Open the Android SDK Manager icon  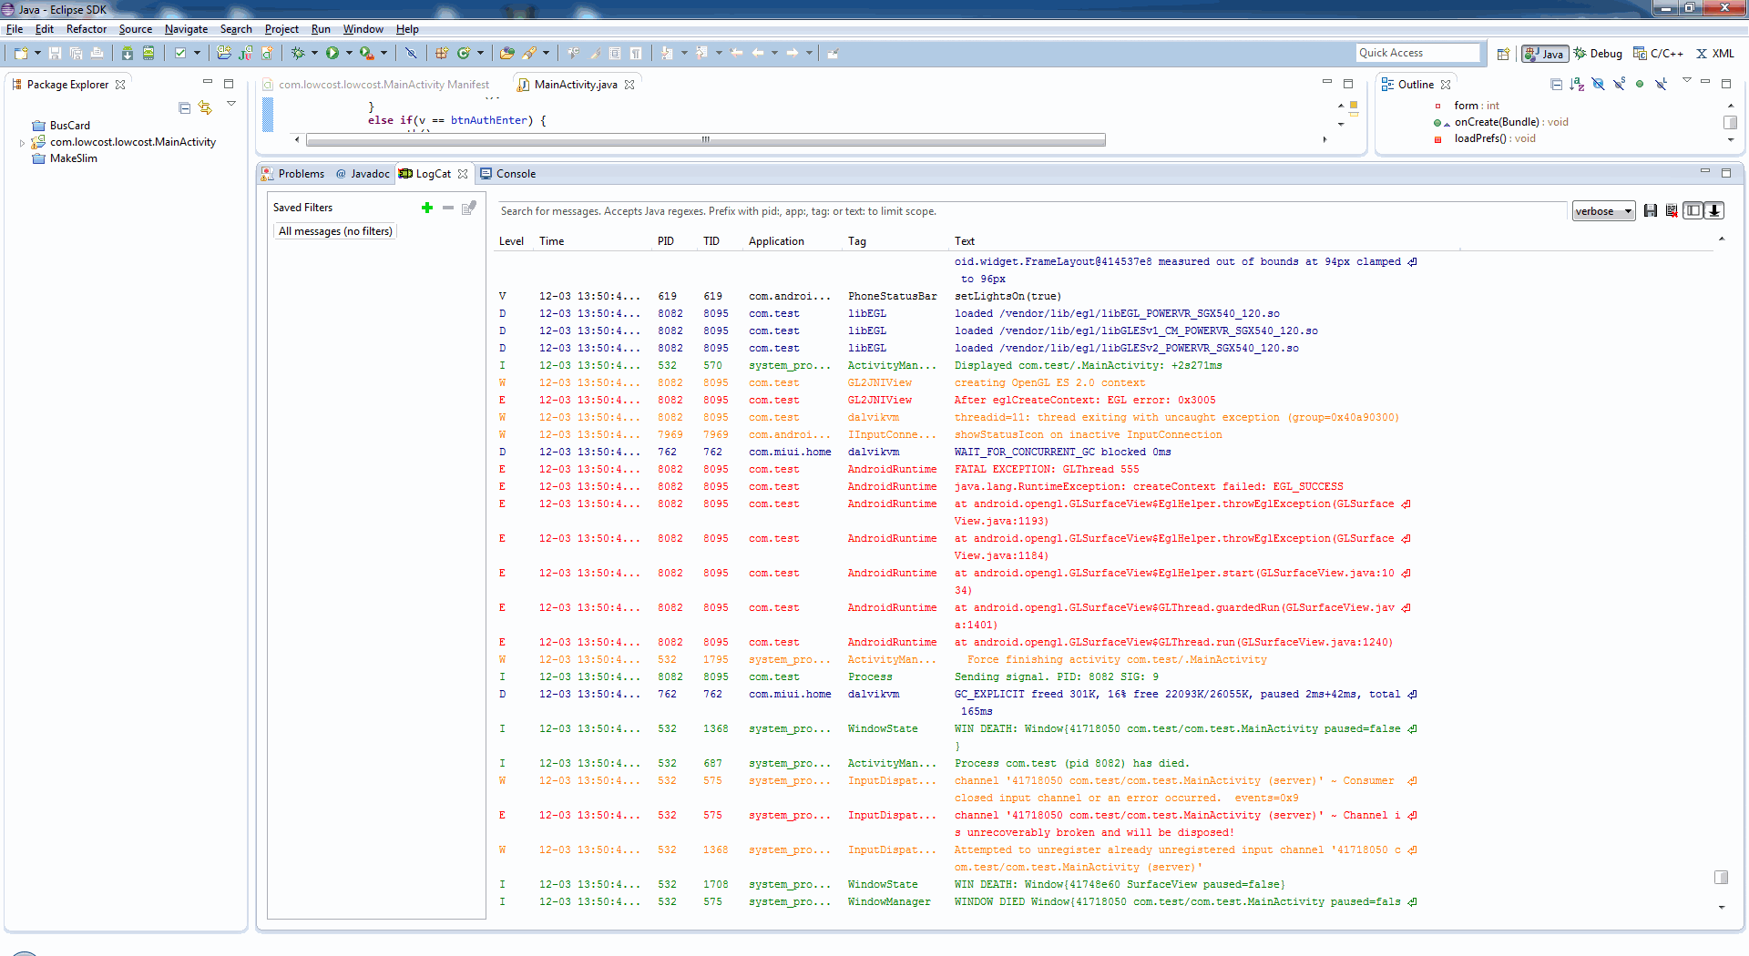[x=127, y=54]
